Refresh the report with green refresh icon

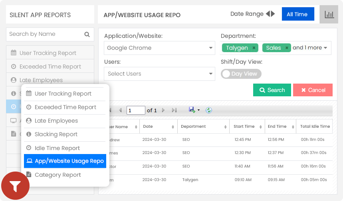coord(209,110)
